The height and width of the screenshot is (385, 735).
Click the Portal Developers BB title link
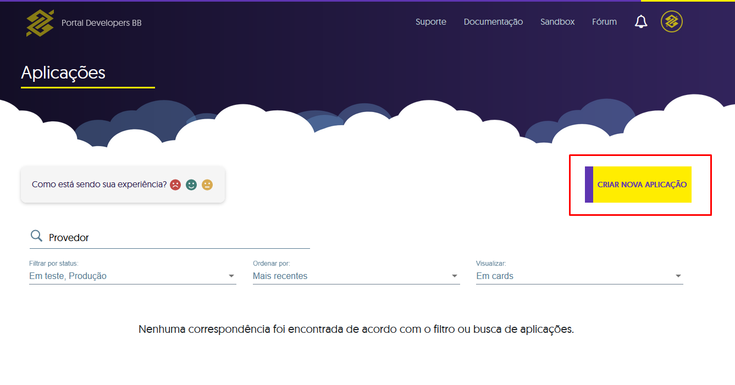(x=102, y=23)
